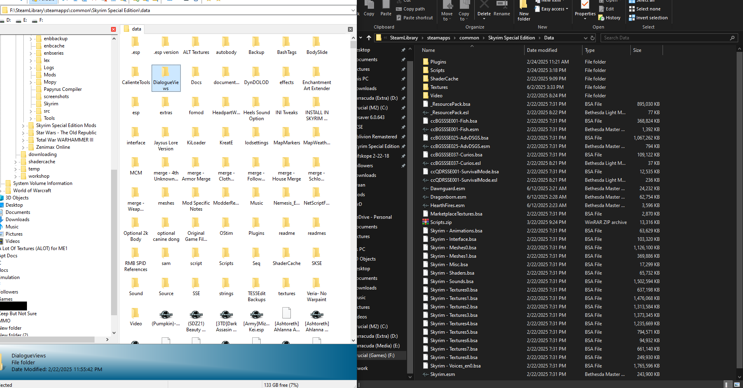The width and height of the screenshot is (743, 388).
Task: Click the Paste icon in the ribbon
Action: pos(386,9)
